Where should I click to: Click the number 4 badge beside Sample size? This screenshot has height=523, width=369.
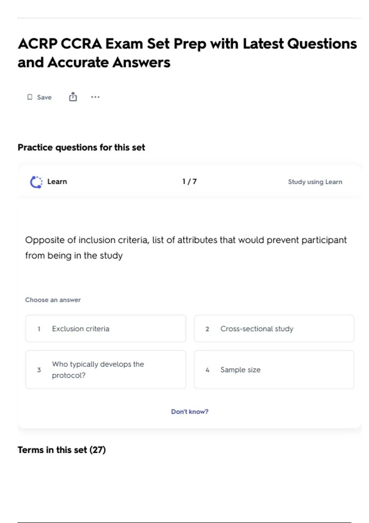tap(207, 370)
